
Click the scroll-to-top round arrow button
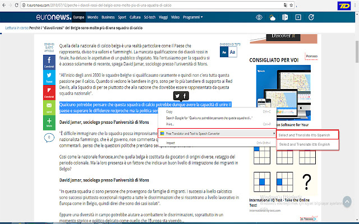click(347, 202)
